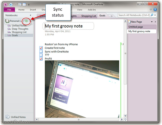Check the 'Sync with OneNote' checkbox

41,52
